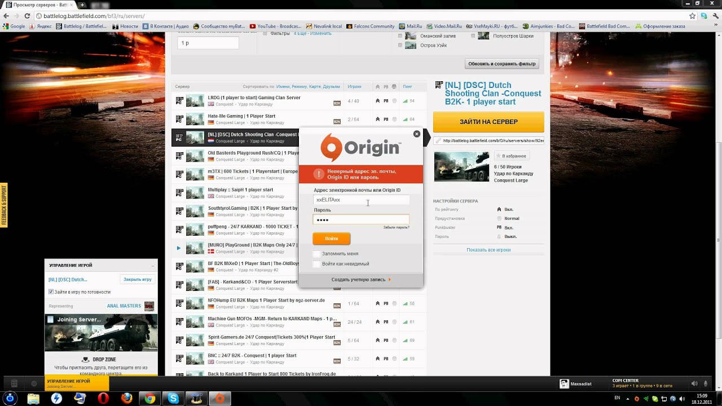Open the Dutch Shooting Clan server title link
The image size is (722, 406).
[493, 94]
